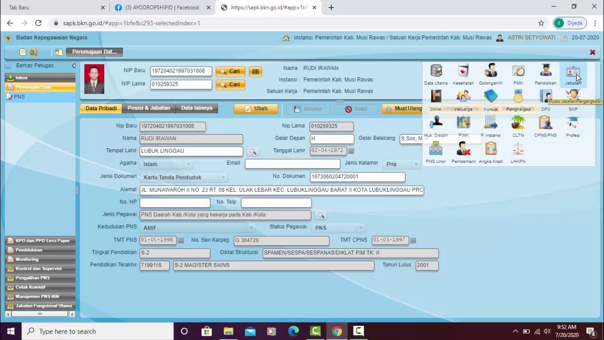Open File Explorer from the taskbar

[228, 331]
